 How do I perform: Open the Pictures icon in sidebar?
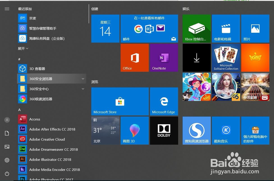click(x=7, y=147)
